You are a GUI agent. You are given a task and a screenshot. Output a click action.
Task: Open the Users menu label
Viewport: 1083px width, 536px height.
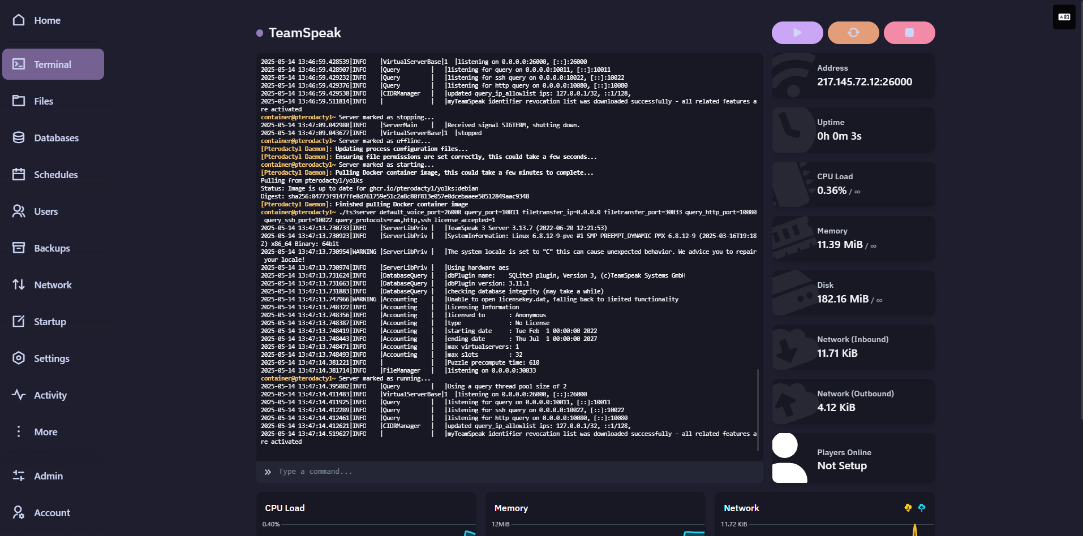pos(46,211)
